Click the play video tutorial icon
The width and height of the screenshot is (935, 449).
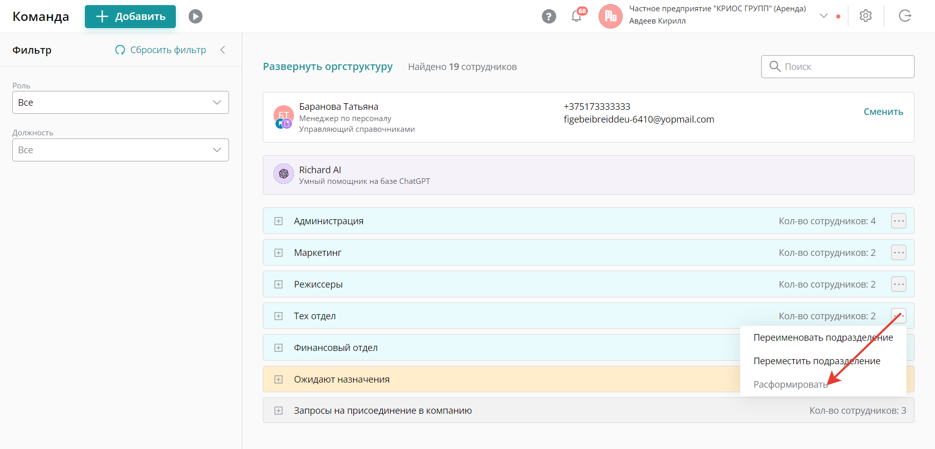point(195,16)
